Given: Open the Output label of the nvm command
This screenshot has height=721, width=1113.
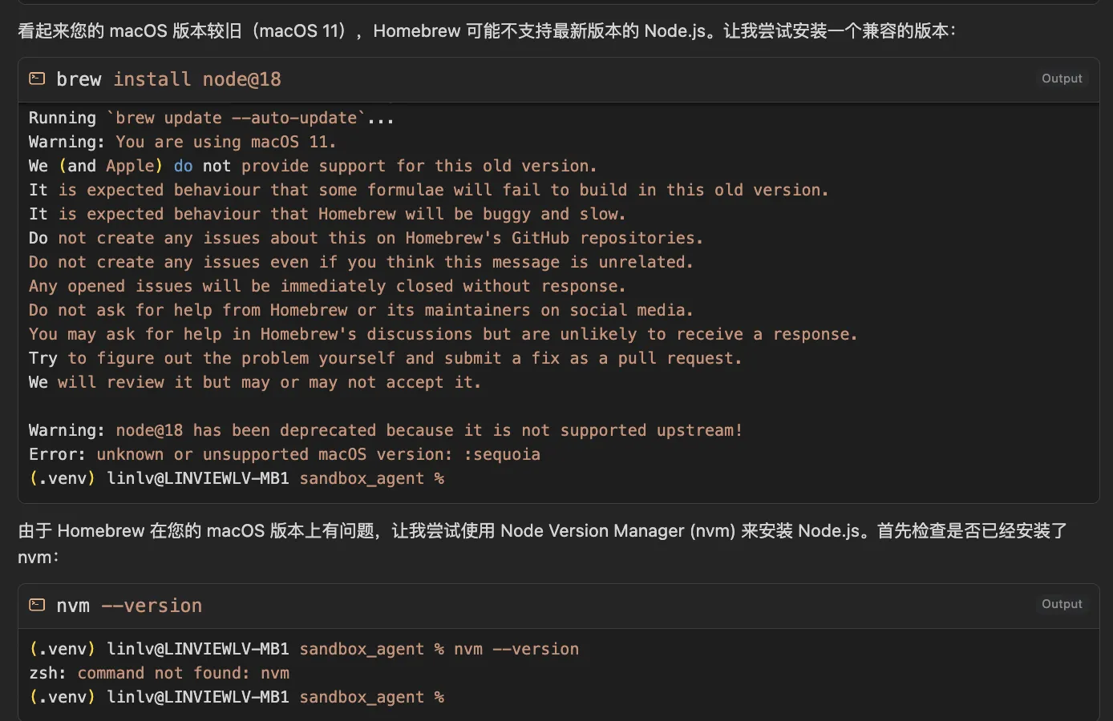Looking at the screenshot, I should [1062, 604].
